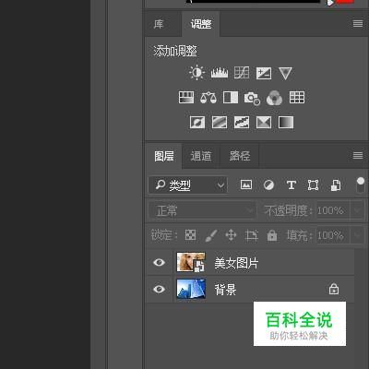Open the 调整 panel flyout menu
369x369 pixels.
point(358,24)
